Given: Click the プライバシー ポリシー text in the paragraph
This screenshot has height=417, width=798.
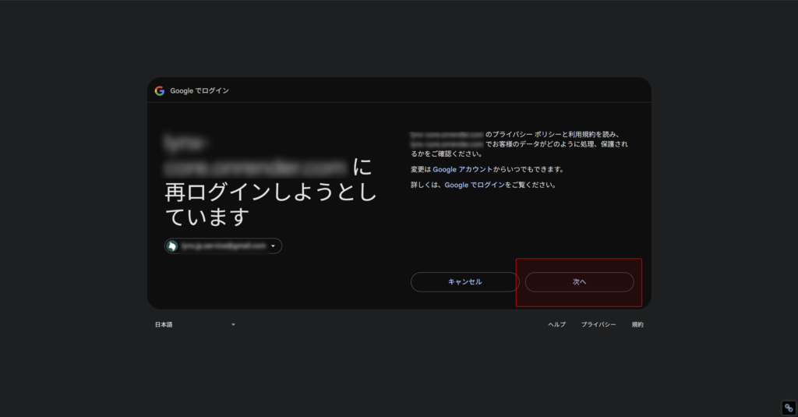Looking at the screenshot, I should pyautogui.click(x=521, y=134).
